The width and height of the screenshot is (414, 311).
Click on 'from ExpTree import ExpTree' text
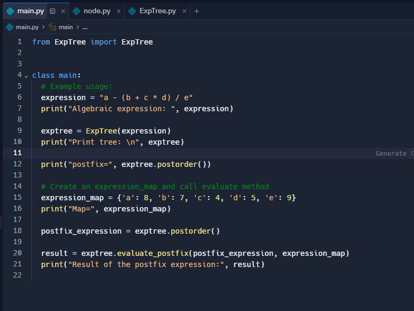tap(92, 42)
